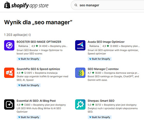Click the Reklama label under Avada SEO
Viewport: 144px width, 122px height.
(94, 46)
